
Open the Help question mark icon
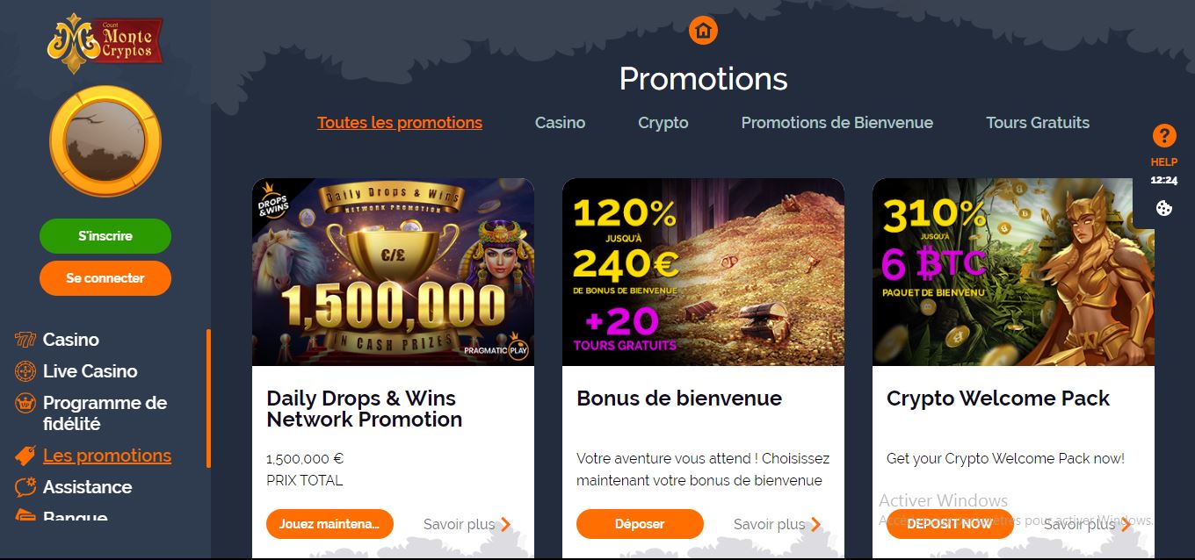(1164, 135)
